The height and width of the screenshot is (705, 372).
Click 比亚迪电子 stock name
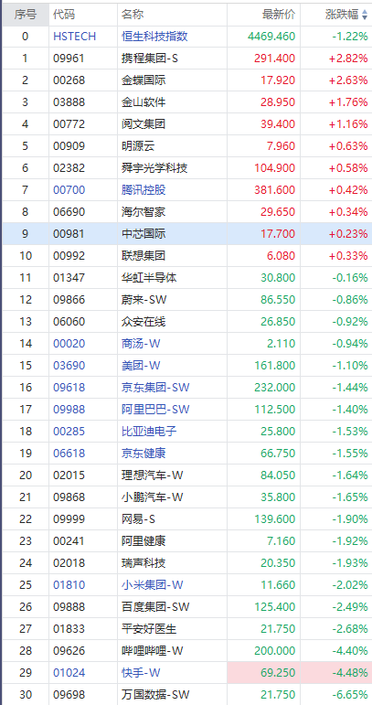[149, 432]
